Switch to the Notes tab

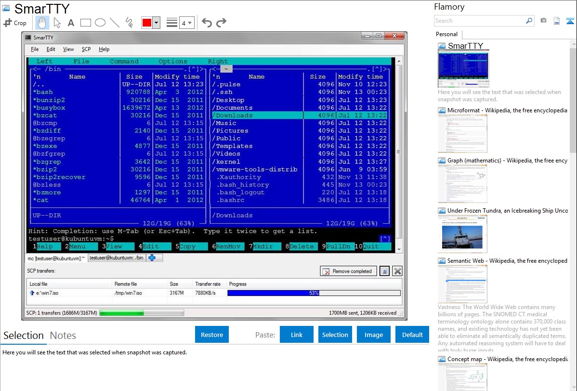tap(63, 336)
